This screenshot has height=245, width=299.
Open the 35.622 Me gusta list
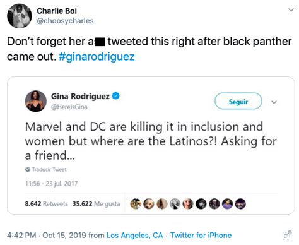pyautogui.click(x=96, y=204)
